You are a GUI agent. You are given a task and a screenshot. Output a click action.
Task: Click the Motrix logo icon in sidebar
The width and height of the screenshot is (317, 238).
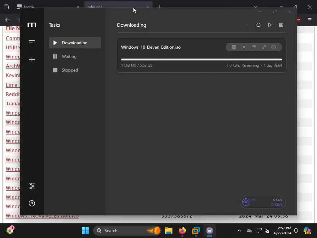pos(32,25)
